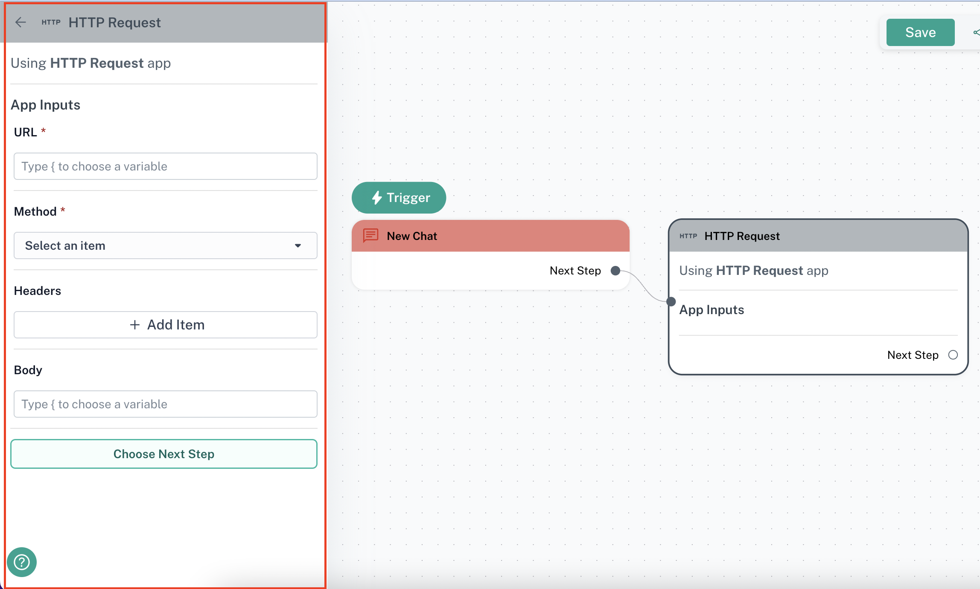
Task: Open the Method dropdown
Action: pyautogui.click(x=165, y=245)
